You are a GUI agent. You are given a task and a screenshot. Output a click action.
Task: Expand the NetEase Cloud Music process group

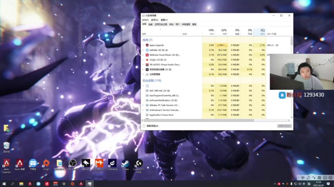pyautogui.click(x=143, y=55)
